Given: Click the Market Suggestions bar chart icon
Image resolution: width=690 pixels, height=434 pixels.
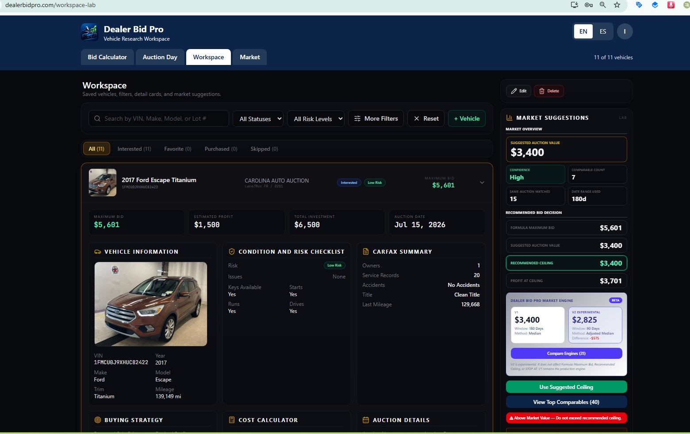Looking at the screenshot, I should pyautogui.click(x=509, y=118).
